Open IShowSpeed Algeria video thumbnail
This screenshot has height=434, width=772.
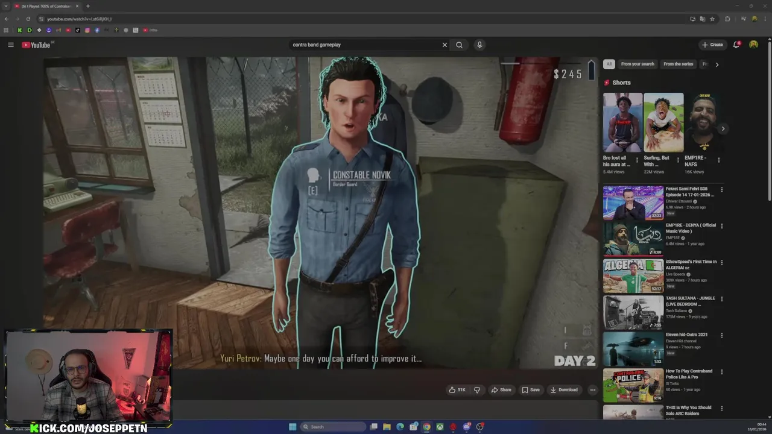click(x=633, y=275)
